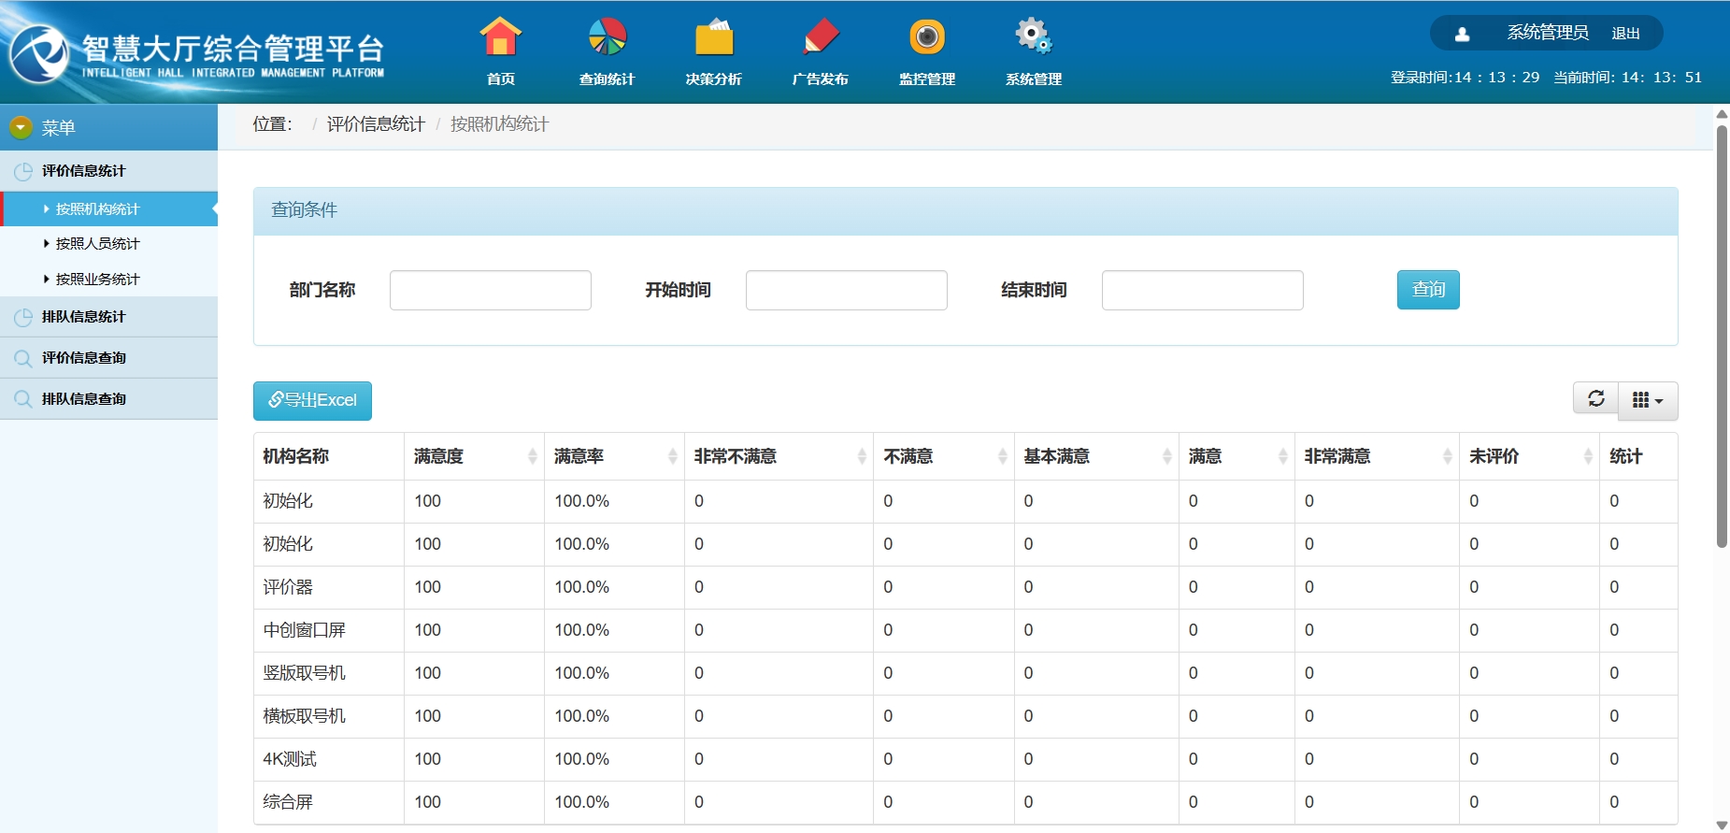Sort by 满意 column header
Viewport: 1730px width, 833px height.
point(1237,456)
